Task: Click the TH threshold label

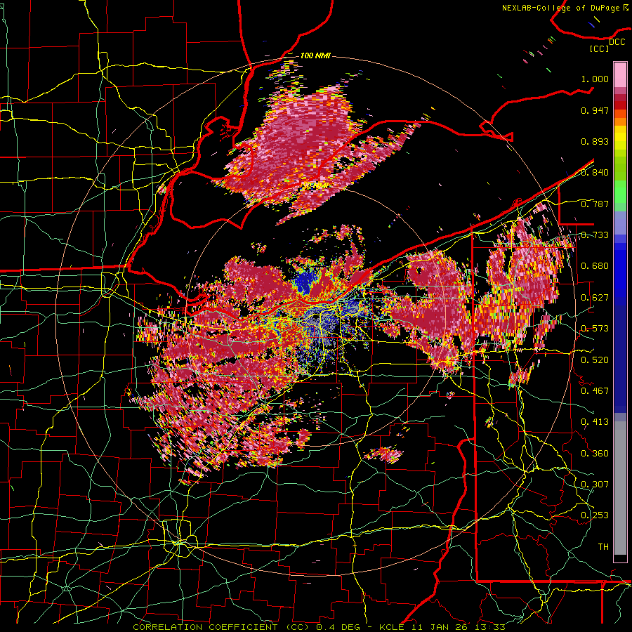Action: click(x=603, y=547)
